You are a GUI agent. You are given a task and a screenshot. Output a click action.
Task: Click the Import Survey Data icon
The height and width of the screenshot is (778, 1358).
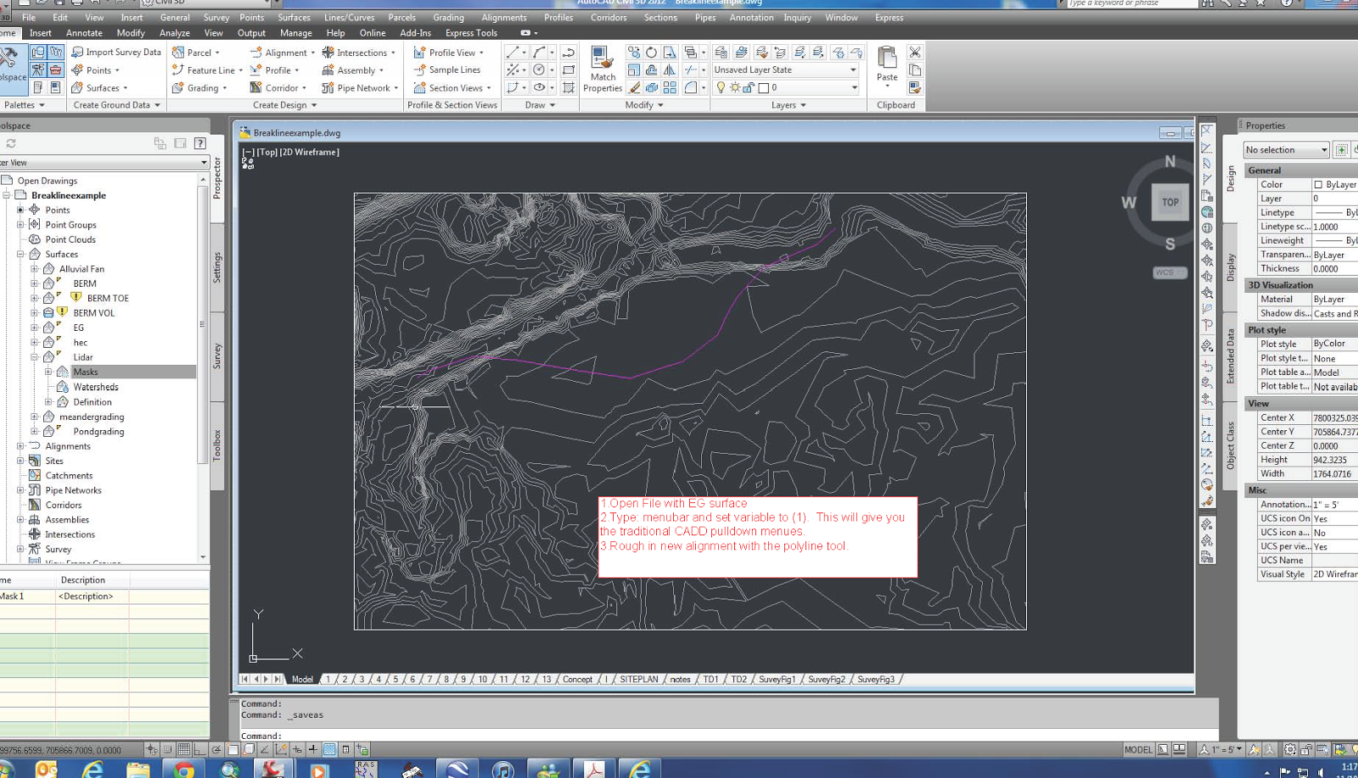pyautogui.click(x=76, y=52)
